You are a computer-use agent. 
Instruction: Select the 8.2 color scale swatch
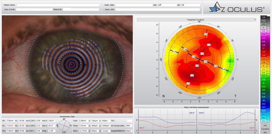pyautogui.click(x=264, y=69)
